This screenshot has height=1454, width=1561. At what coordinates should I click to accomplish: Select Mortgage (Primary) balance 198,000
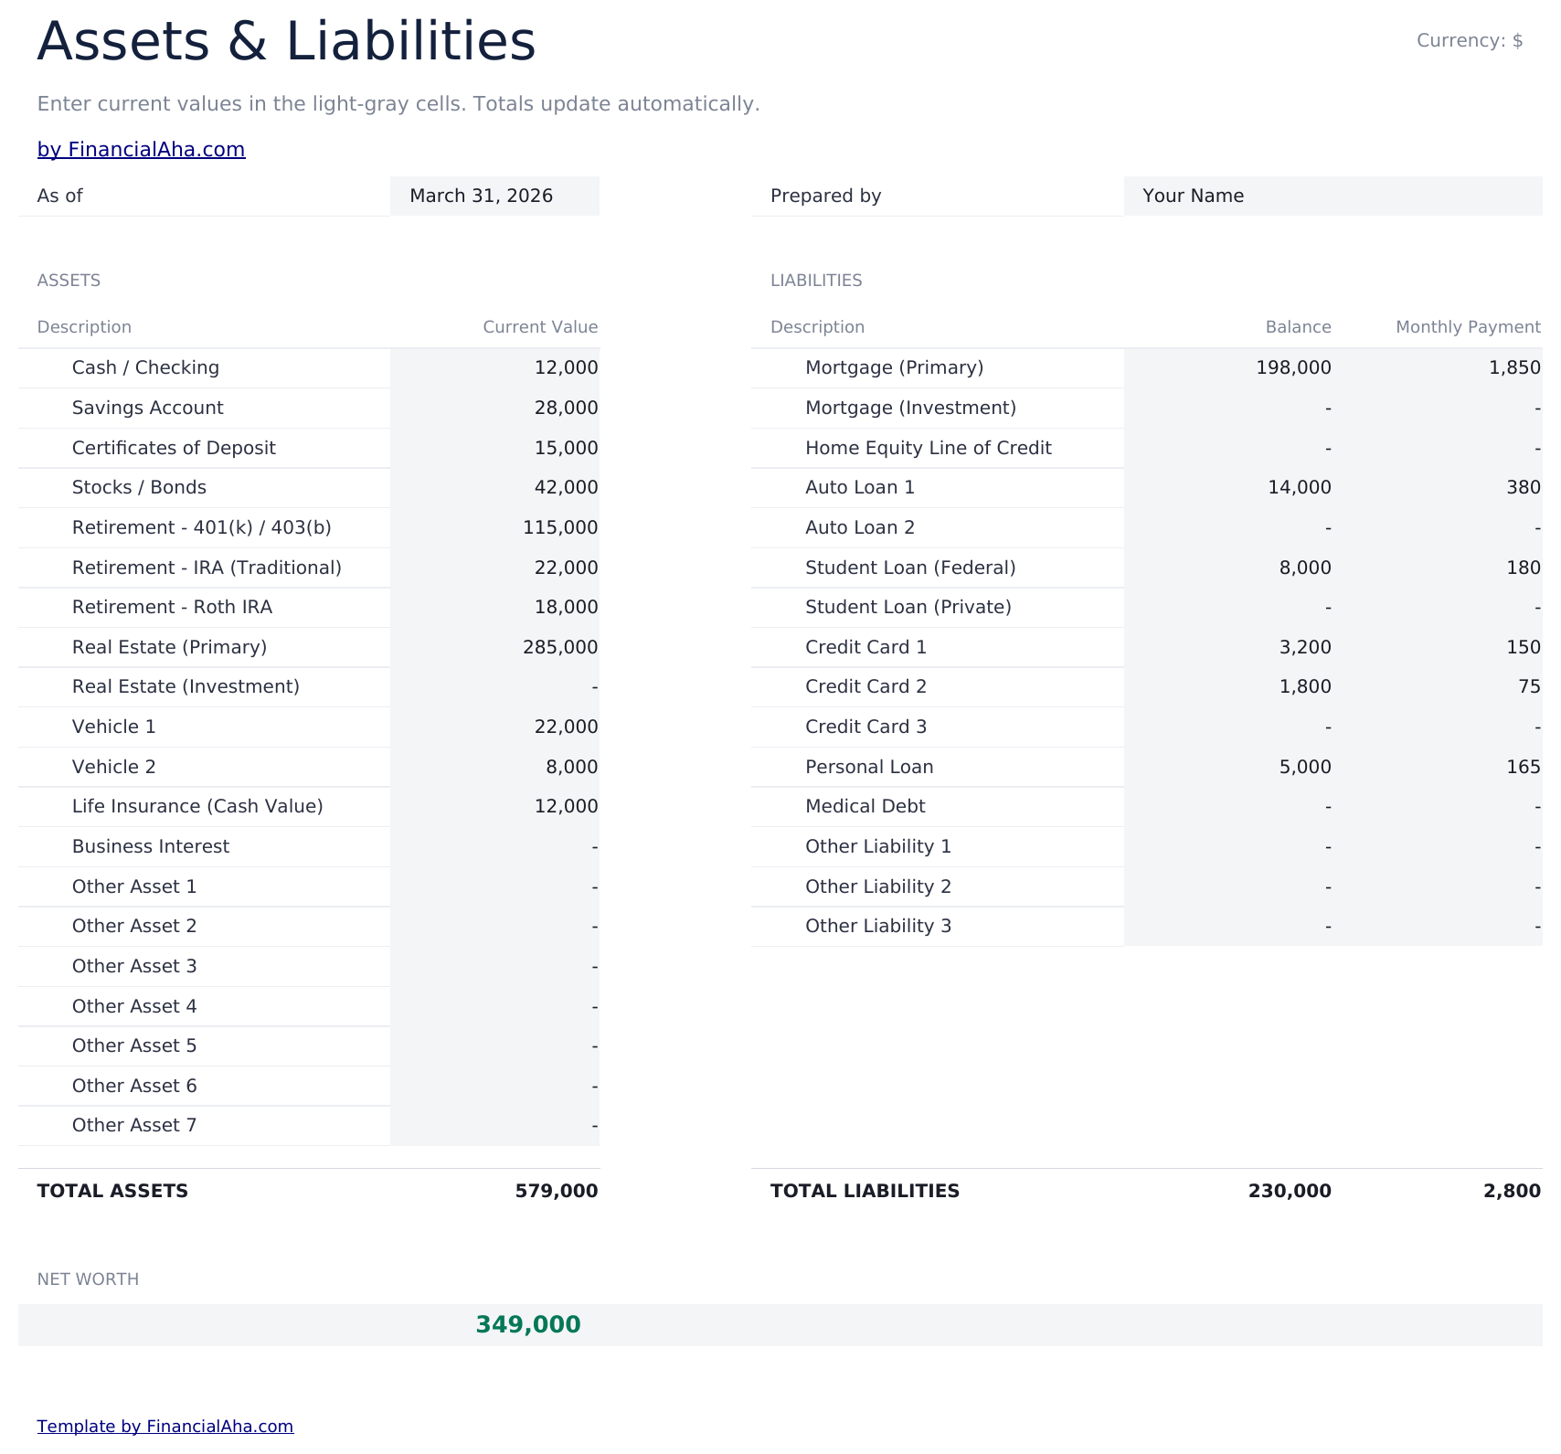[1228, 367]
